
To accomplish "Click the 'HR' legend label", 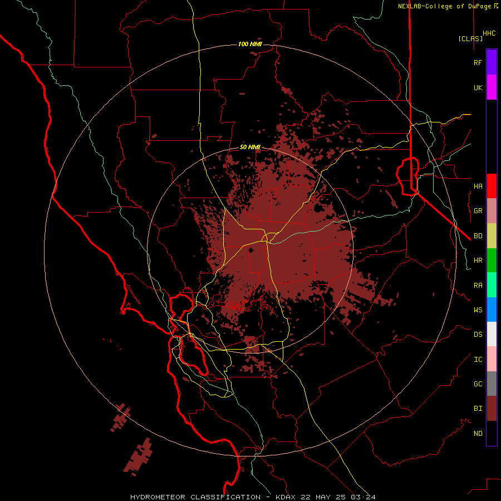I will coord(478,261).
